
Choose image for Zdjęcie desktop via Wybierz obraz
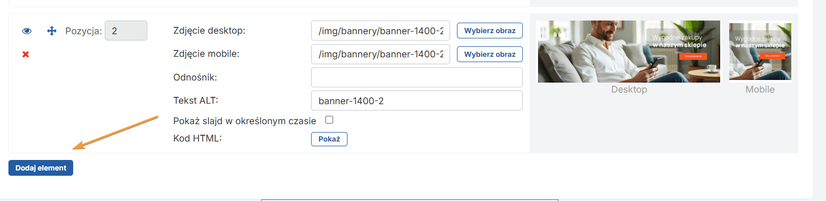coord(490,31)
